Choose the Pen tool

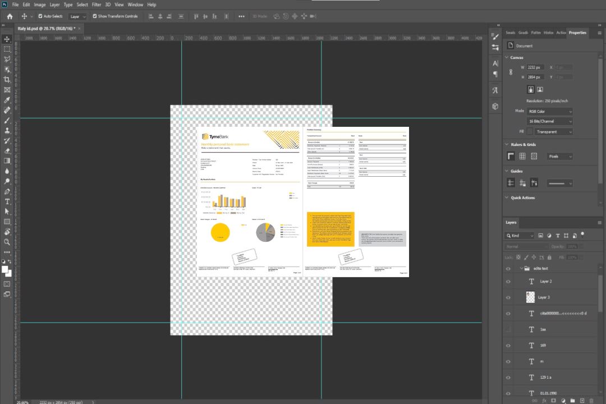pos(7,191)
